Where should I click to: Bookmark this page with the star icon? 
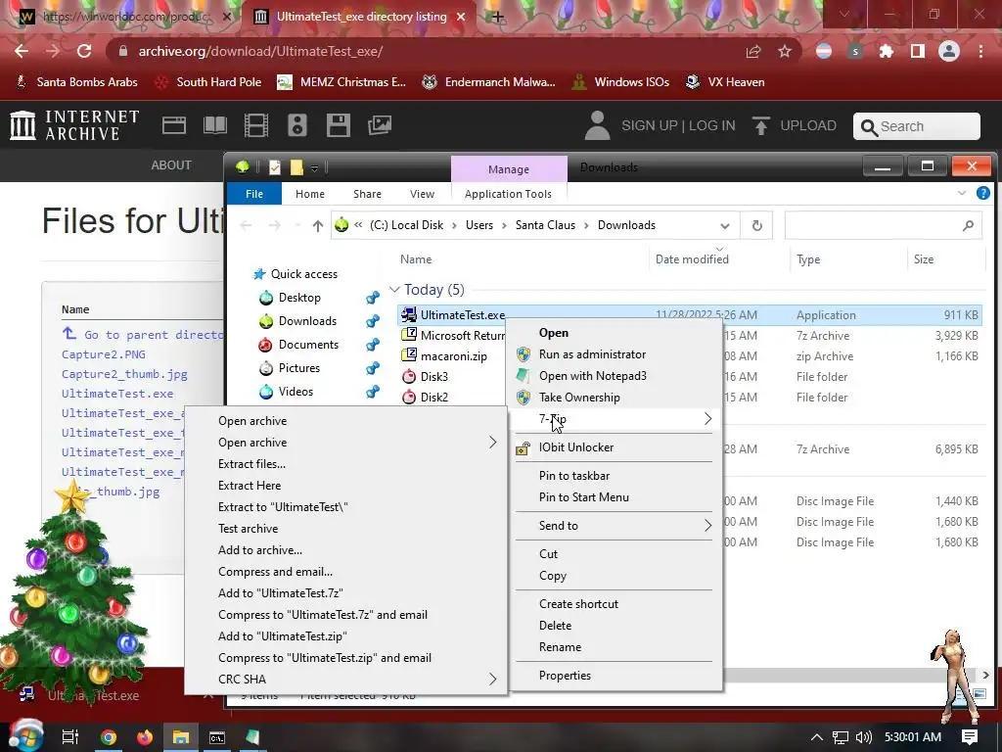coord(785,51)
